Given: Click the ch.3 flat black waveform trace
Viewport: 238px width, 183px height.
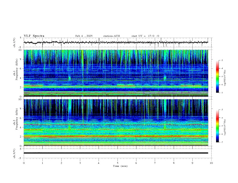Looking at the screenshot, I should pos(116,153).
